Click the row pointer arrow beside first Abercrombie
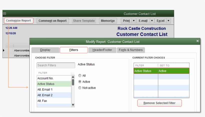This screenshot has height=117, width=205. (x=4, y=50)
